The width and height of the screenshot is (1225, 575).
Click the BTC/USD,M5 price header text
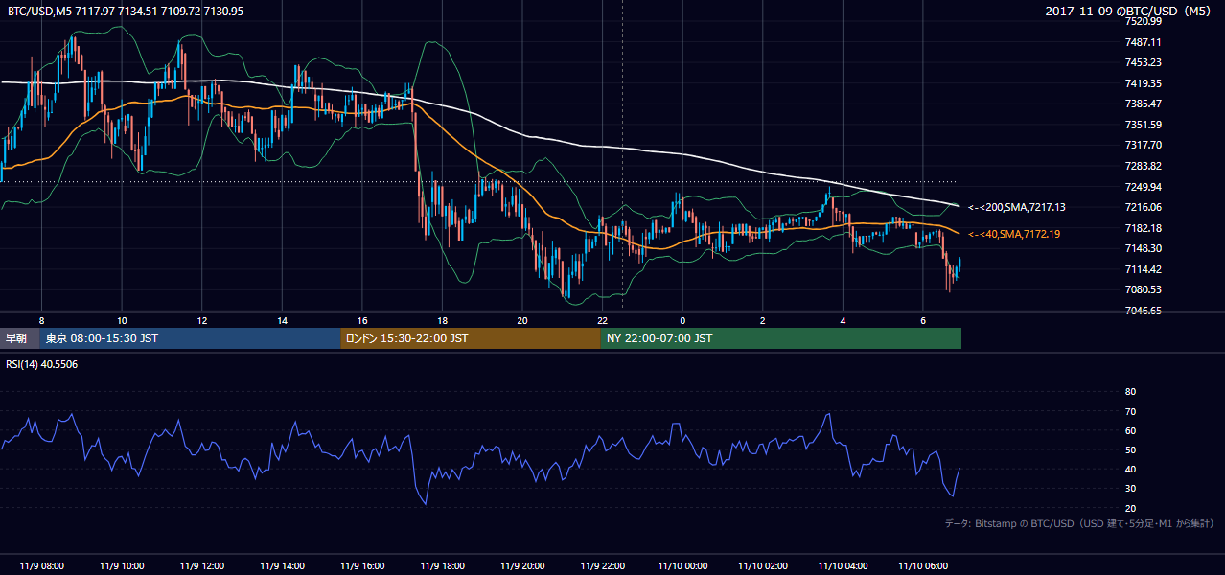(x=126, y=11)
